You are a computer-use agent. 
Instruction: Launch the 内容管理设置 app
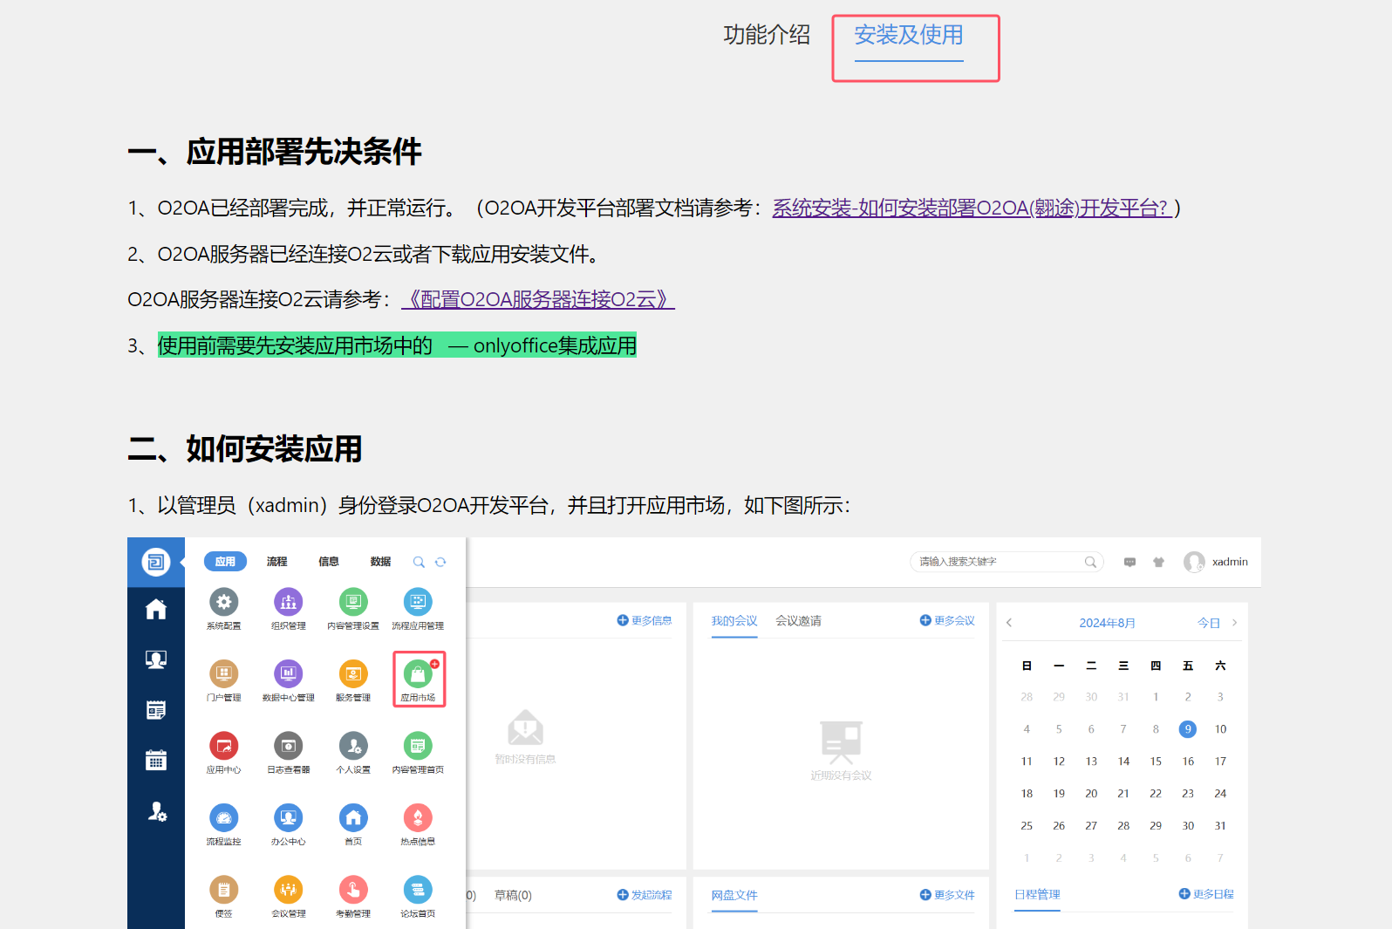[x=353, y=602]
